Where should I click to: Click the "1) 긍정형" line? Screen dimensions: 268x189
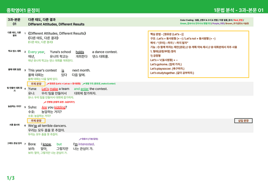click(x=155, y=56)
